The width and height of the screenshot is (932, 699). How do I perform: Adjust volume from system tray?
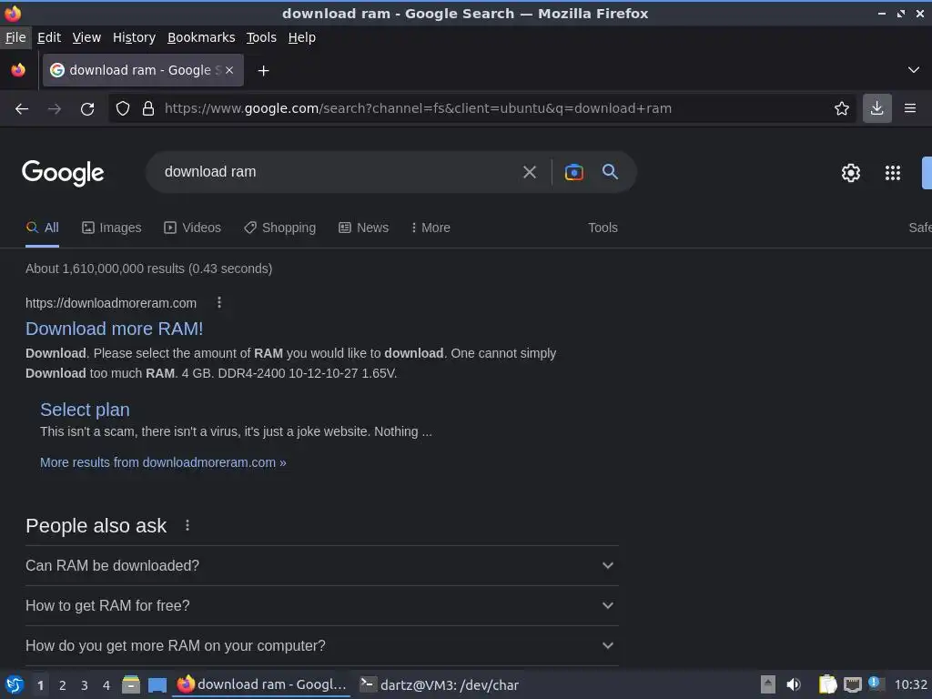point(794,684)
